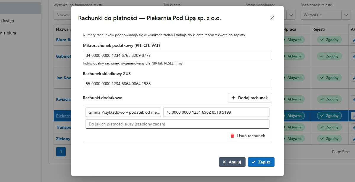The height and width of the screenshot is (182, 355).
Task: Click the Rachunki dodatkowe section label
Action: point(102,98)
